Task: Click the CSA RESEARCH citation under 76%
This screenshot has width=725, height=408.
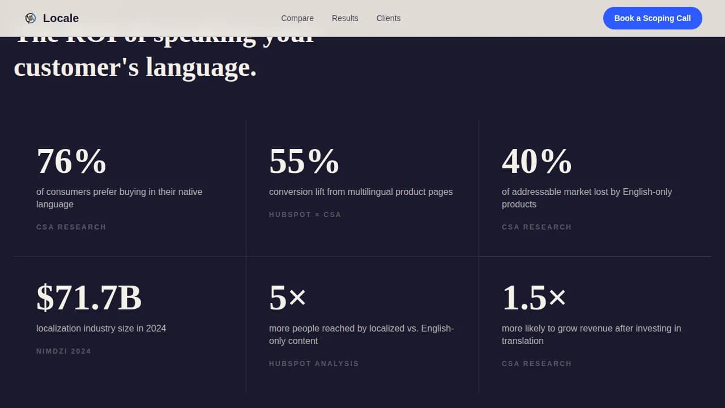Action: tap(71, 227)
